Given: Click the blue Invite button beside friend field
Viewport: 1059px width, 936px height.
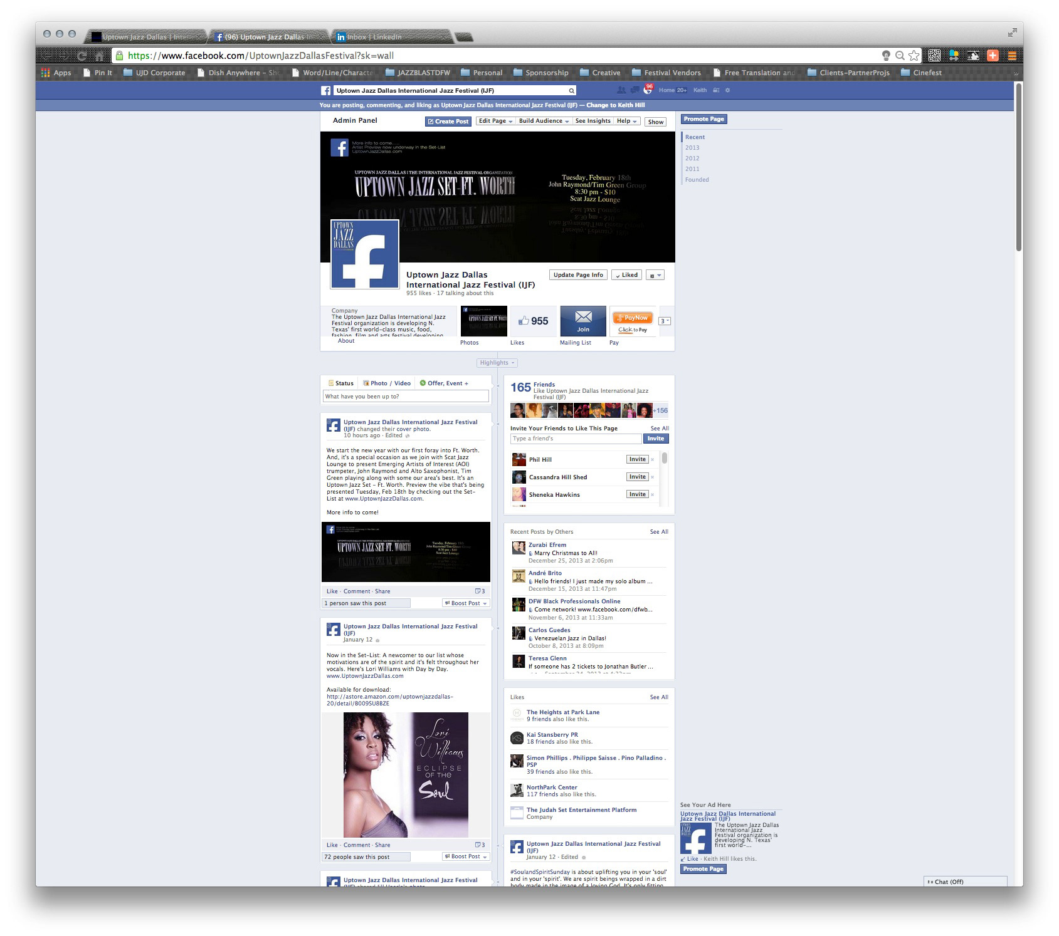Looking at the screenshot, I should (x=655, y=439).
